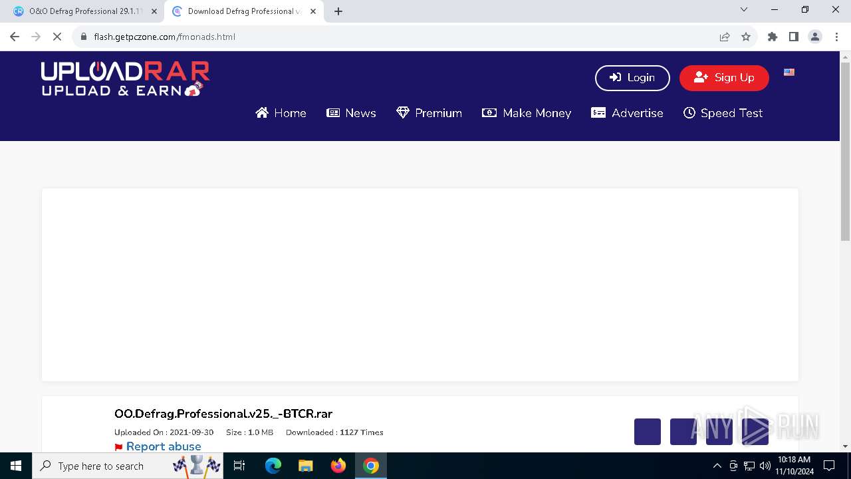Toggle the Chrome side panel

(794, 37)
